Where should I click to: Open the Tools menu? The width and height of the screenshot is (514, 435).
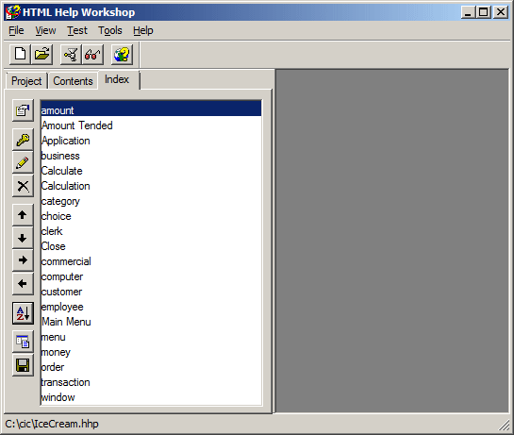[x=110, y=30]
